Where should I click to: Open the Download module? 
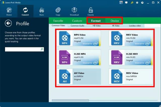point(74,12)
